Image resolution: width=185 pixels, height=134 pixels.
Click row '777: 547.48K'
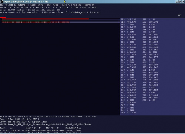[x=150, y=95]
